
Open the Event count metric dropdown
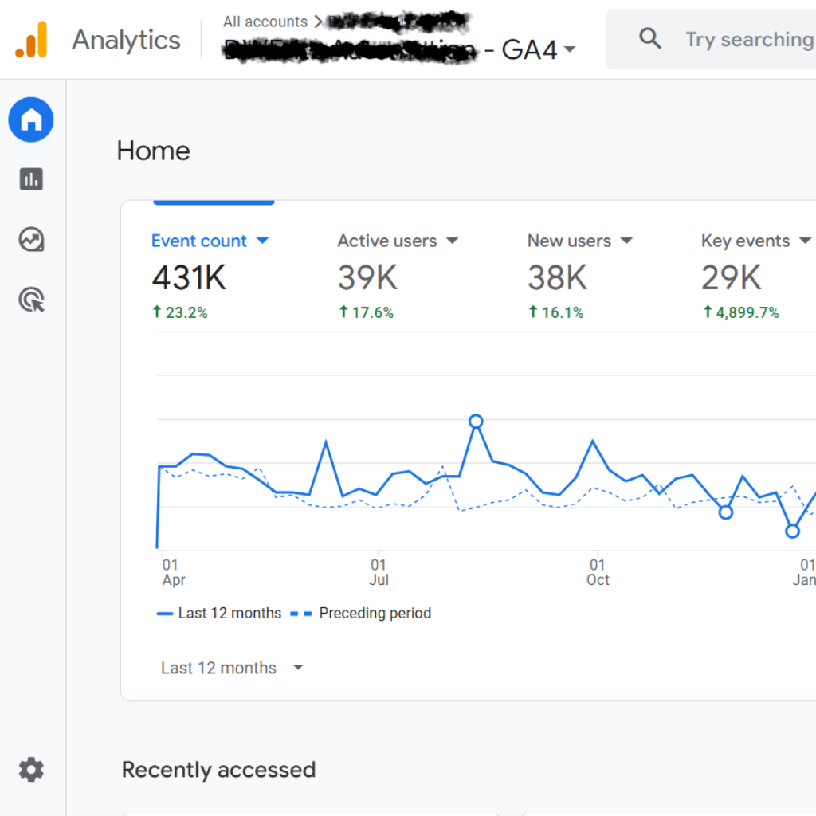click(264, 241)
